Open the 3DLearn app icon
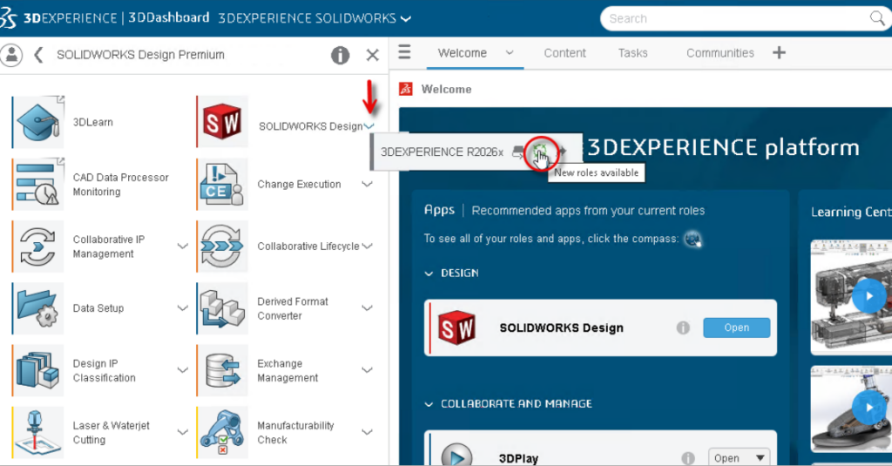This screenshot has width=892, height=466. point(38,122)
